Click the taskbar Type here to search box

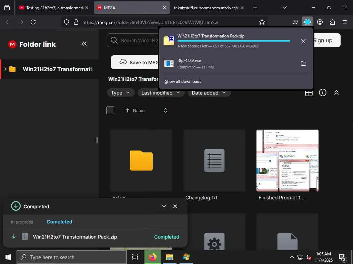(72, 257)
